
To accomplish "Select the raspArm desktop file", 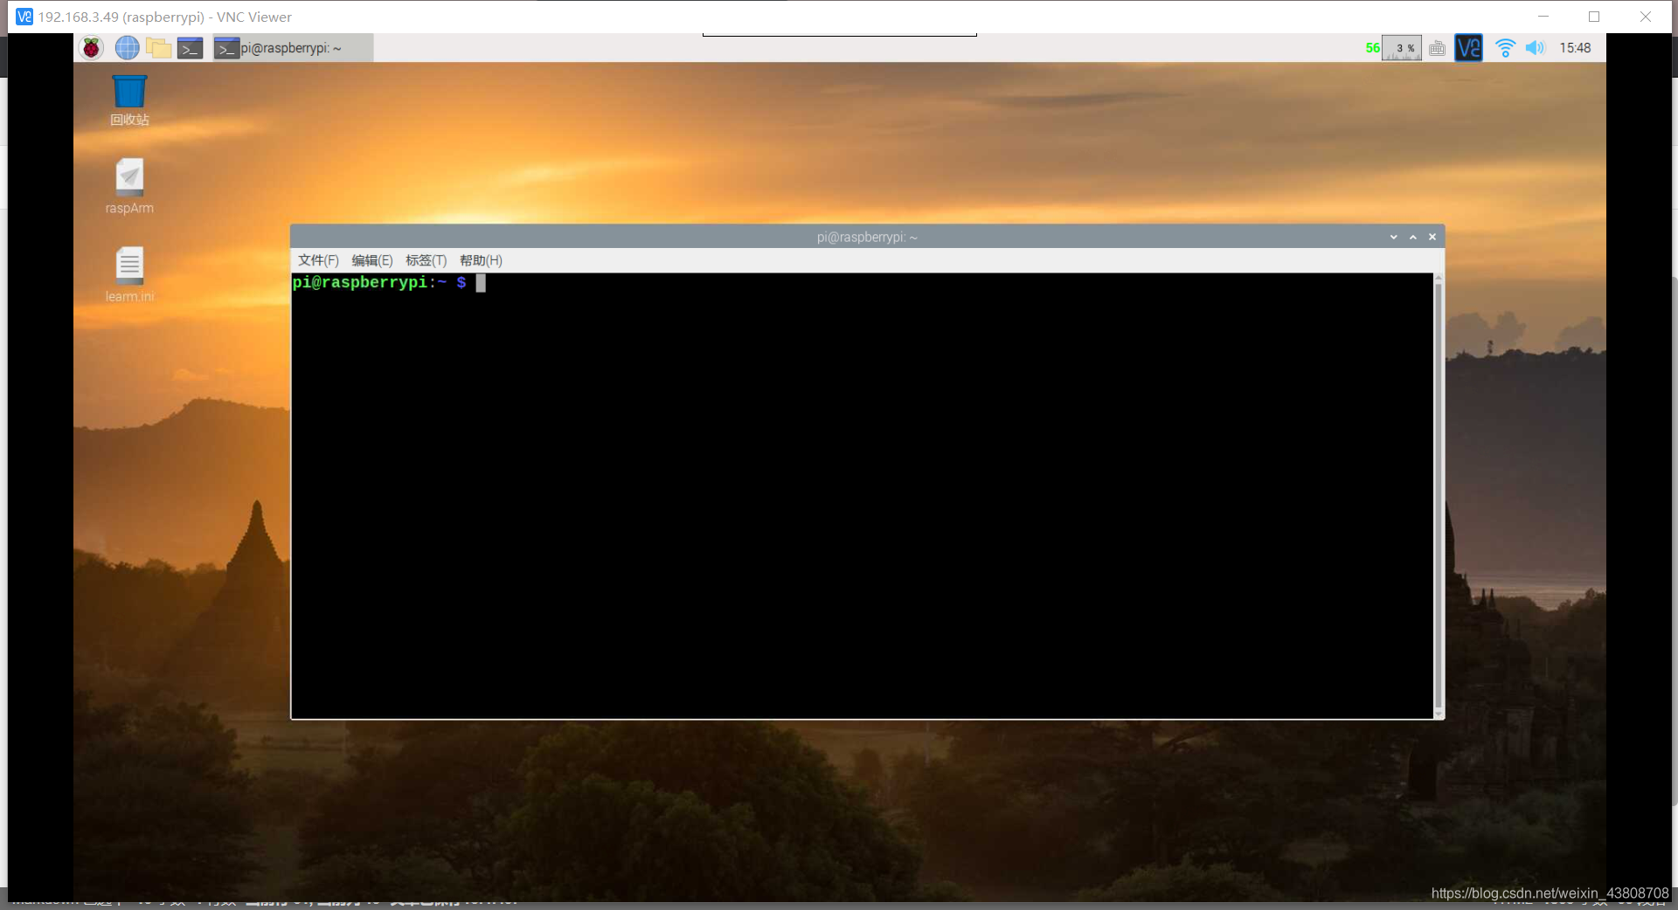I will 129,186.
